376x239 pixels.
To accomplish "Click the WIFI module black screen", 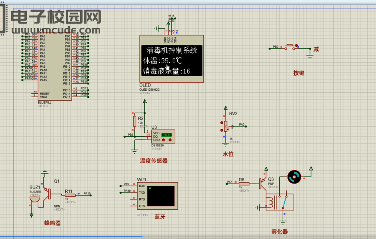I will (161, 196).
